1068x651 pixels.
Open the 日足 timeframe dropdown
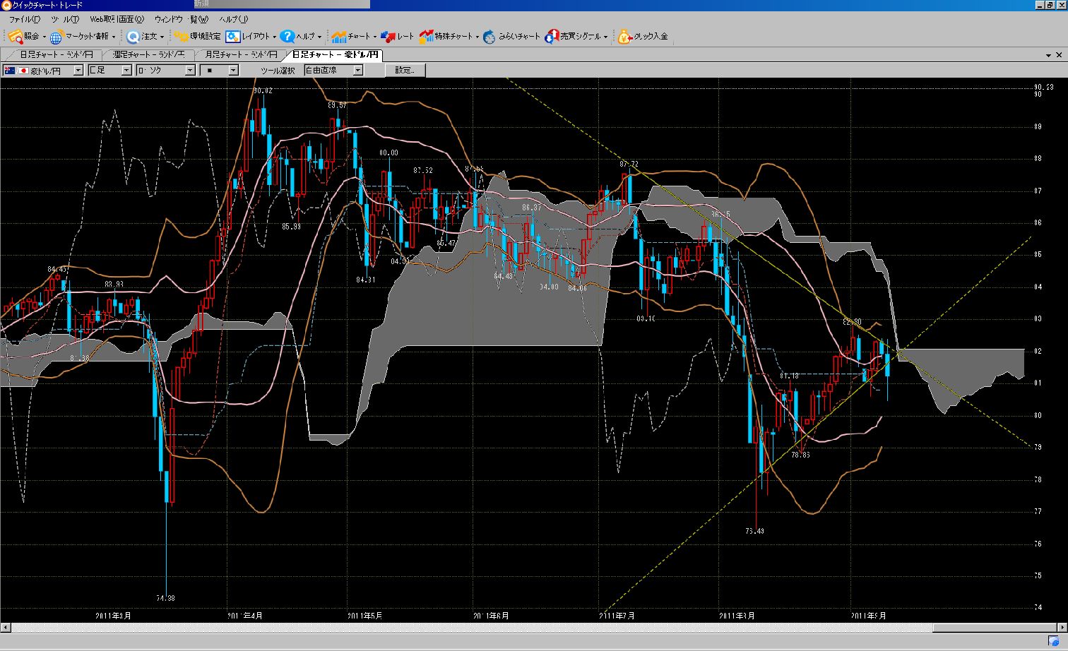pyautogui.click(x=126, y=70)
